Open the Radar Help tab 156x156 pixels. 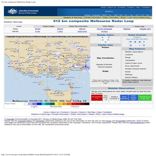point(138,26)
